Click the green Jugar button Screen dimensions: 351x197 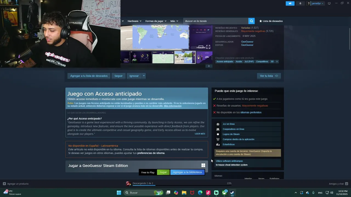point(163,172)
